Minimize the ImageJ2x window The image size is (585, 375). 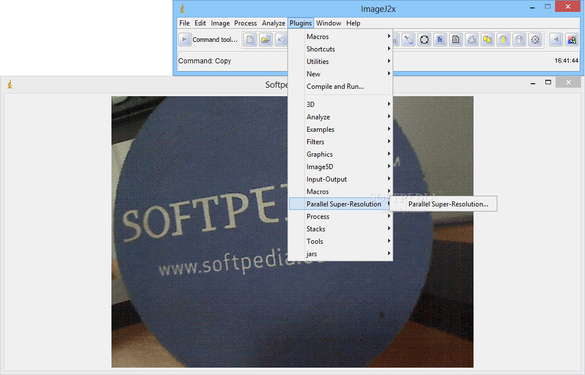(x=532, y=7)
